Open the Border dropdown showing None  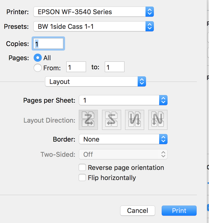(x=119, y=139)
